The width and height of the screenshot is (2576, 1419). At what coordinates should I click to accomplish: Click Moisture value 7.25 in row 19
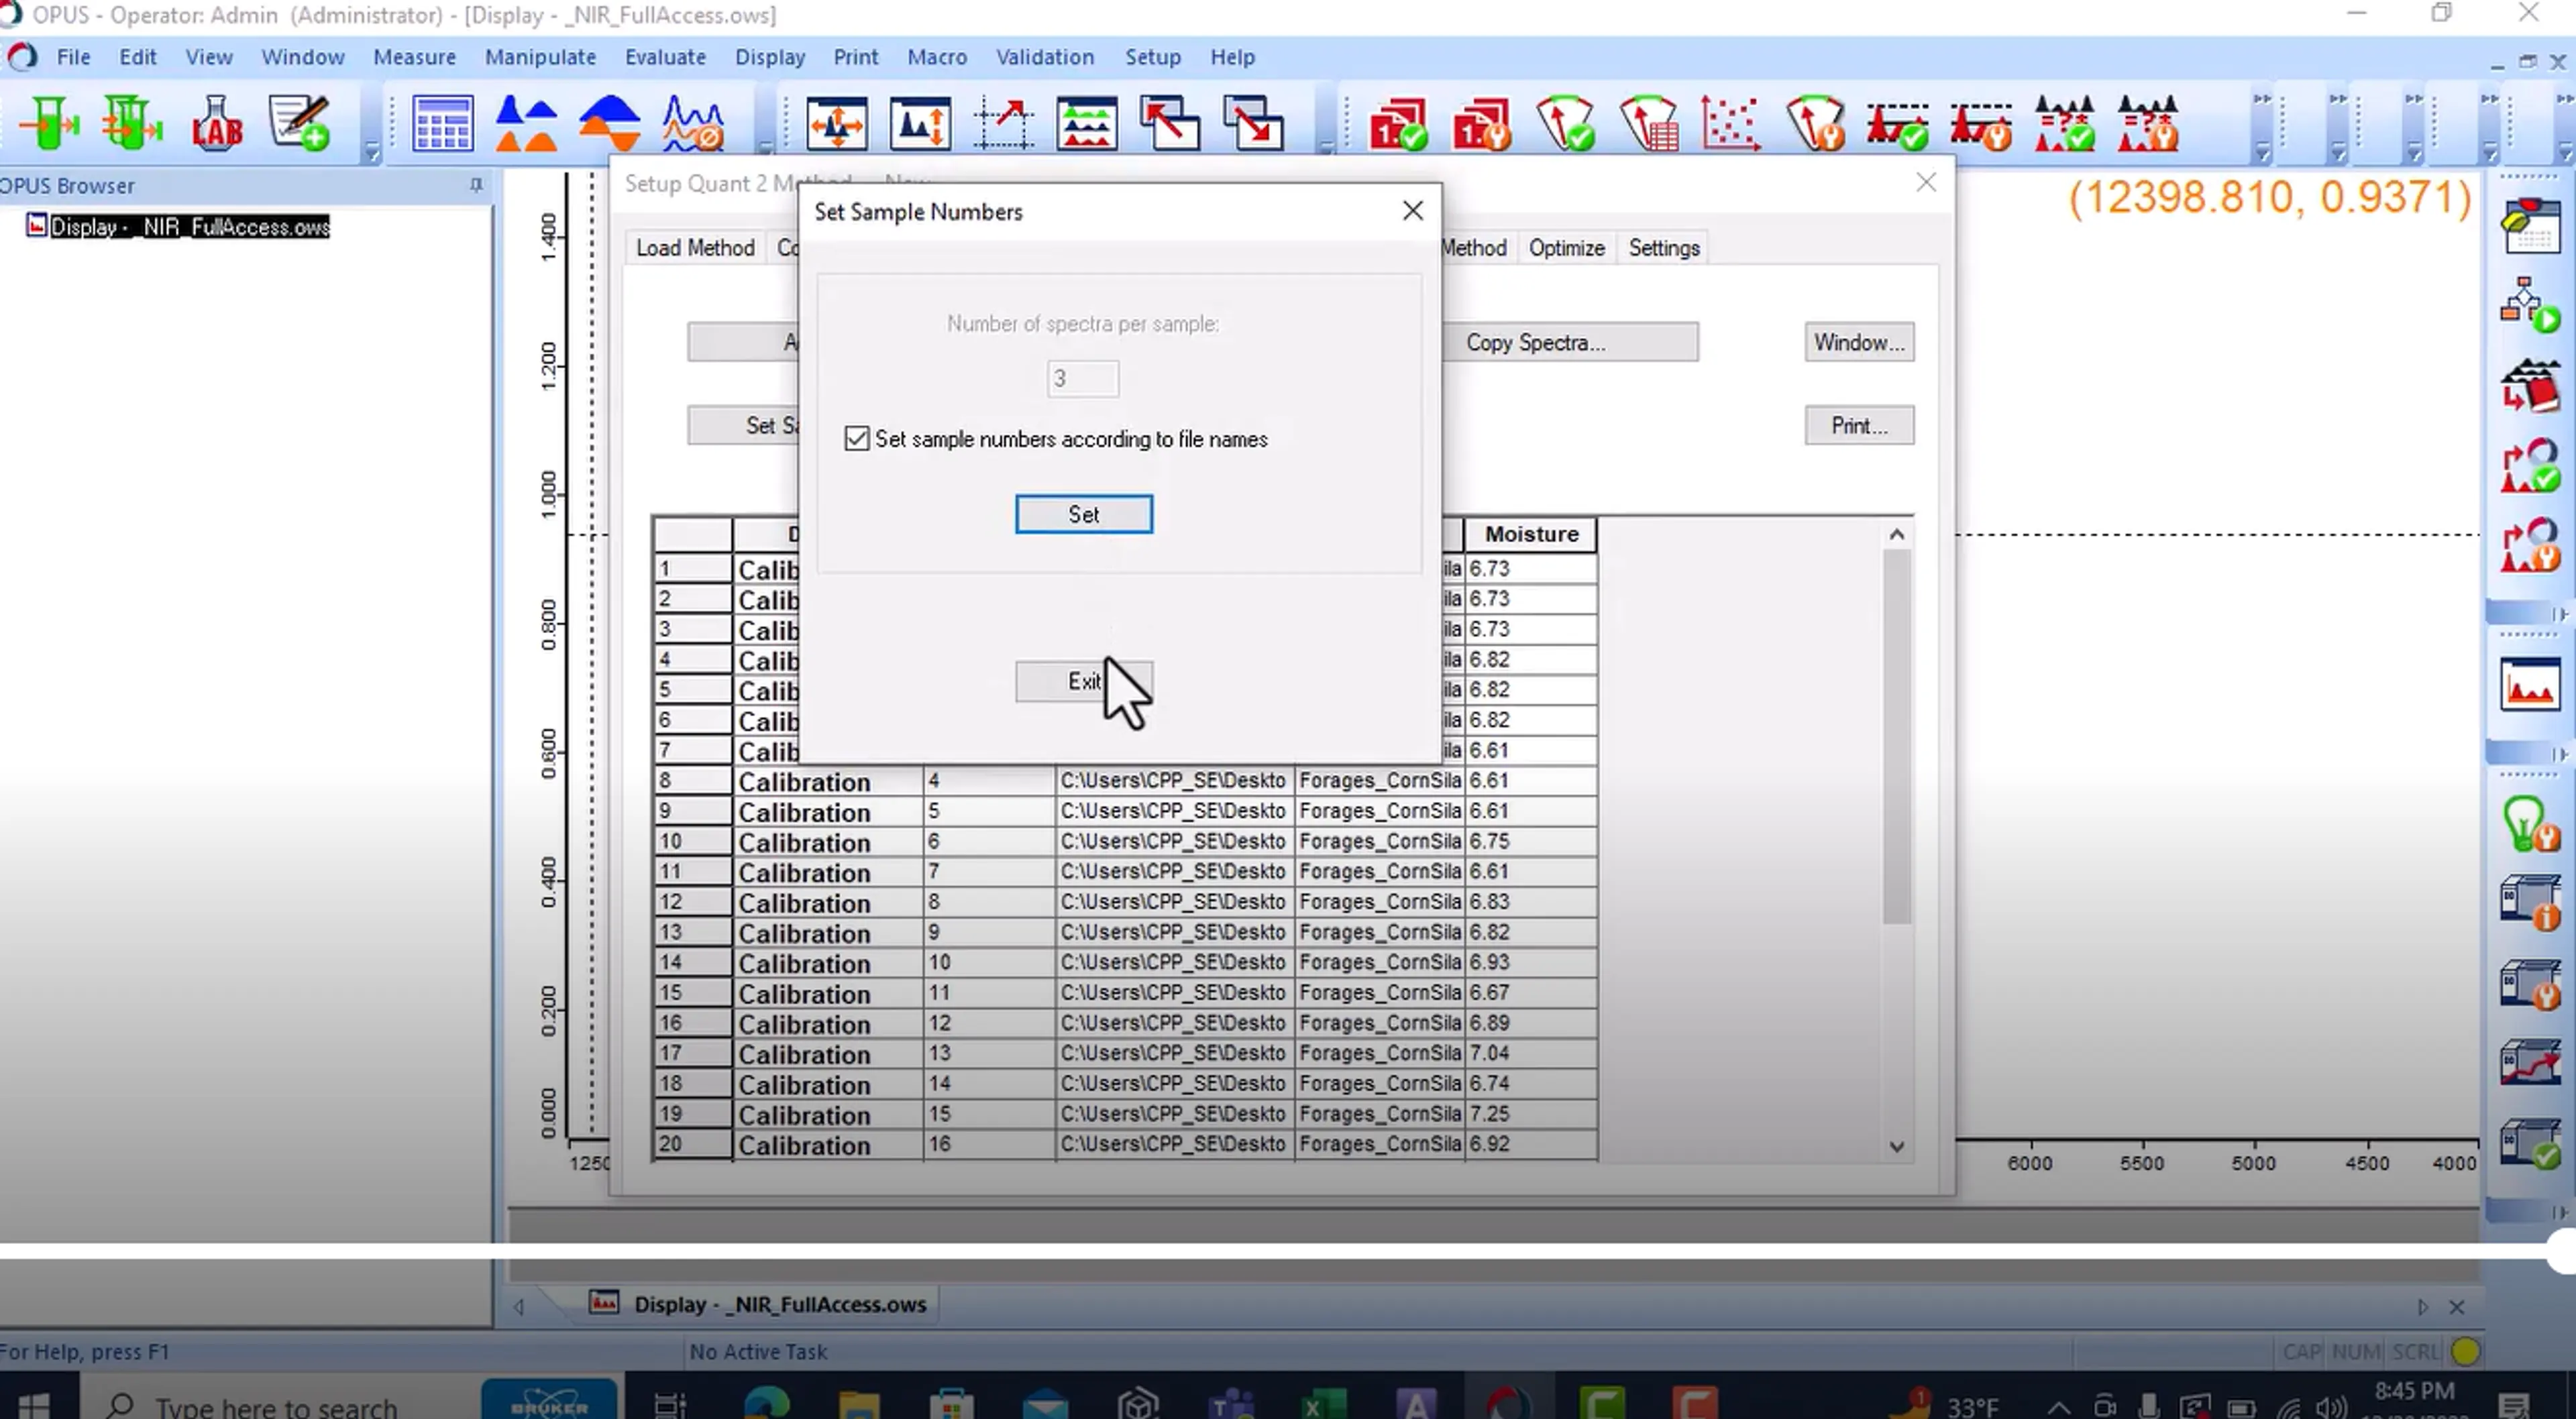[x=1530, y=1114]
